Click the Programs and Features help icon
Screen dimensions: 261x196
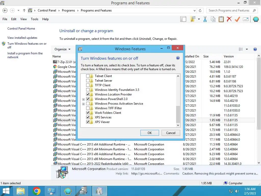pos(255,49)
